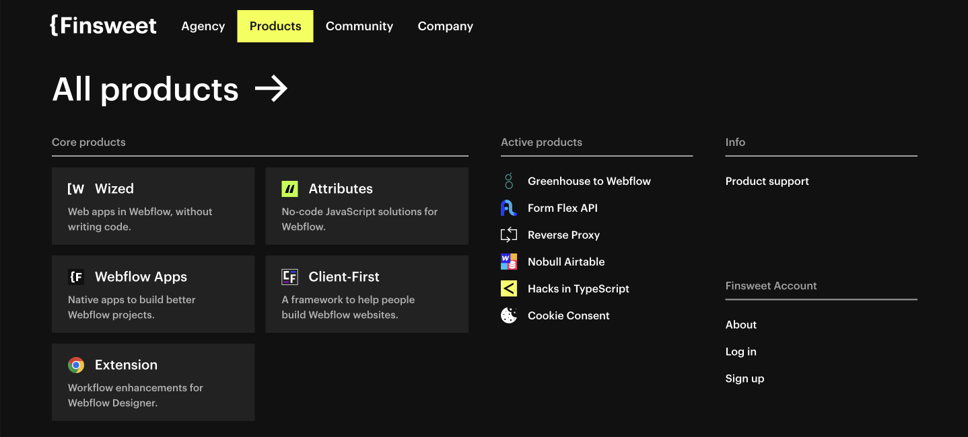968x437 pixels.
Task: Click 'A framework to help people' description
Action: click(348, 300)
